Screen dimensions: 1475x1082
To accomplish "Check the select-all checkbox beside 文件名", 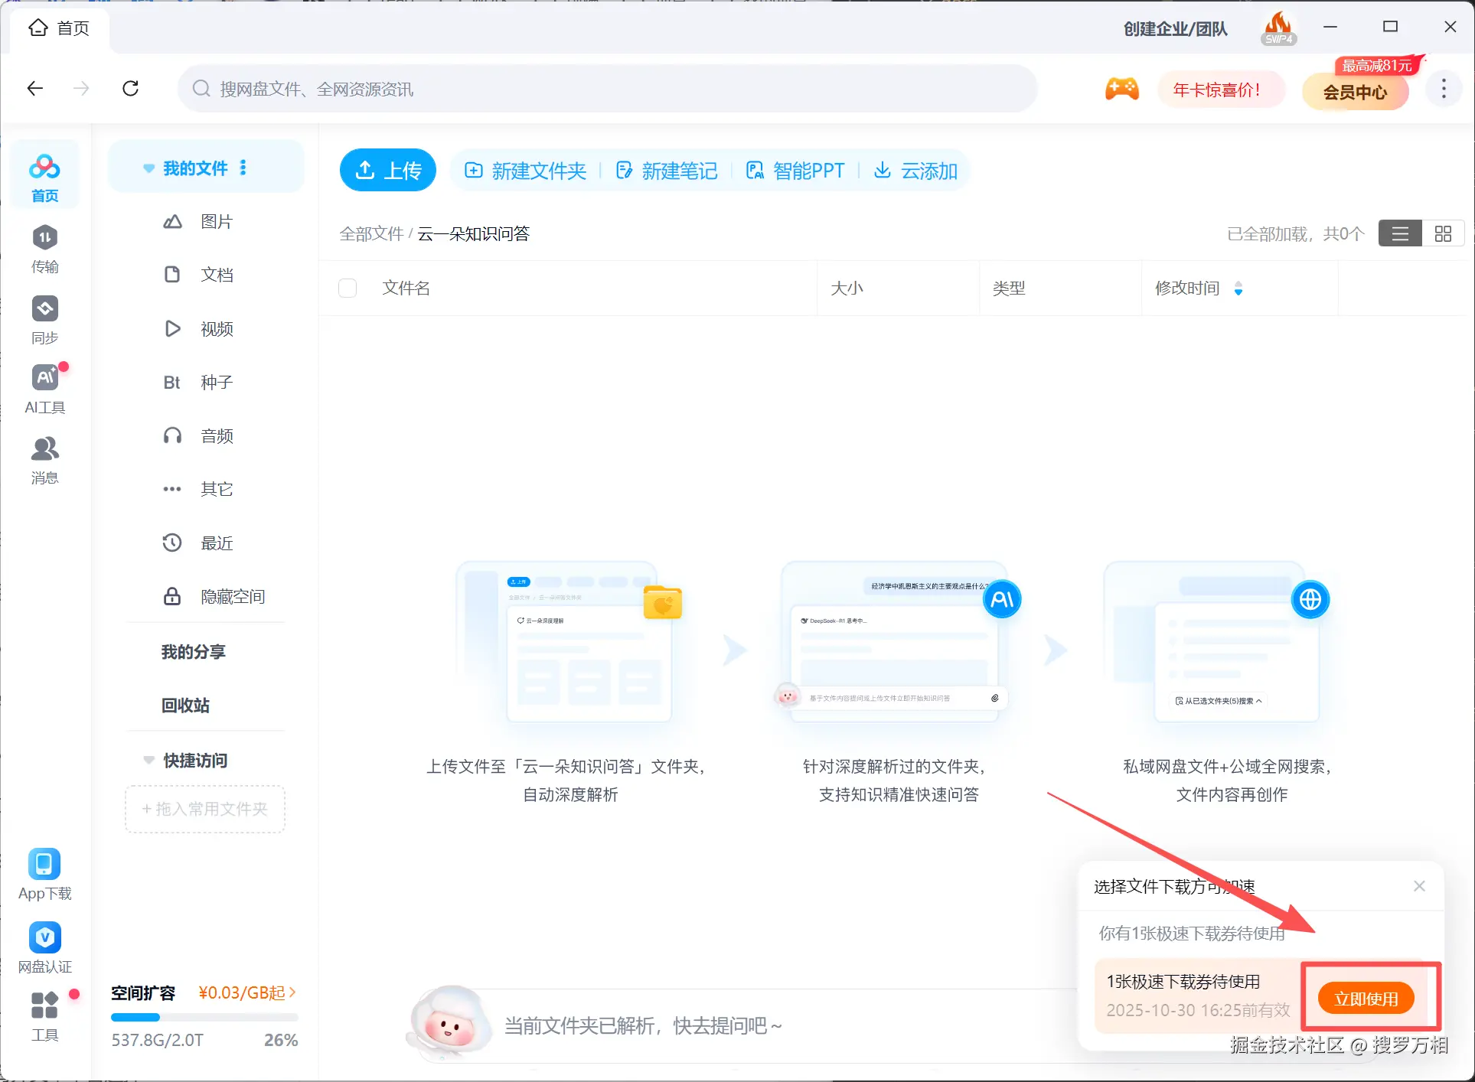I will click(348, 288).
